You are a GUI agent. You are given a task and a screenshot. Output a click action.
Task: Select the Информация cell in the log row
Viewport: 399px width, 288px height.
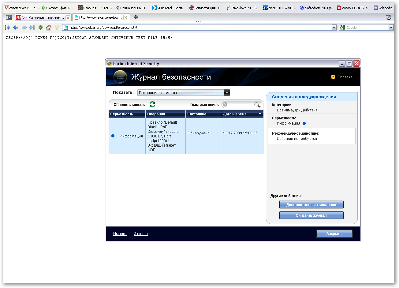point(127,136)
